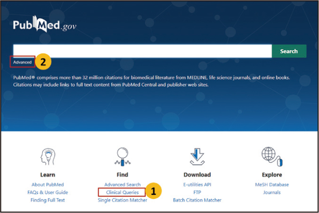Open the Batch Citation Matcher
Image resolution: width=319 pixels, height=213 pixels.
tap(197, 200)
